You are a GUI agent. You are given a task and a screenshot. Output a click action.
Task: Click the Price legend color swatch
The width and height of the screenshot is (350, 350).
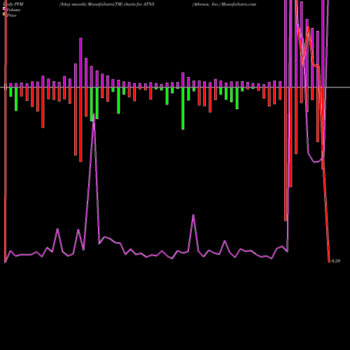tap(4, 14)
